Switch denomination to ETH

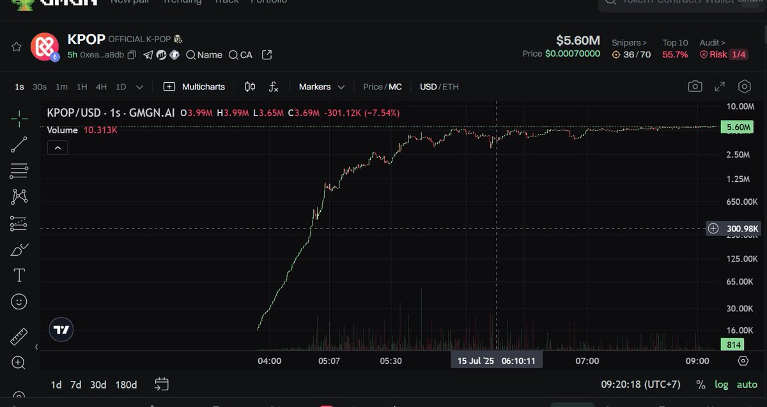pos(451,87)
